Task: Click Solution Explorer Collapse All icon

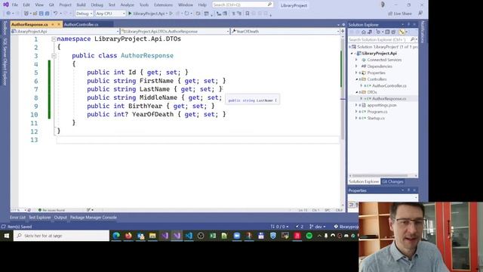Action: pos(387,32)
